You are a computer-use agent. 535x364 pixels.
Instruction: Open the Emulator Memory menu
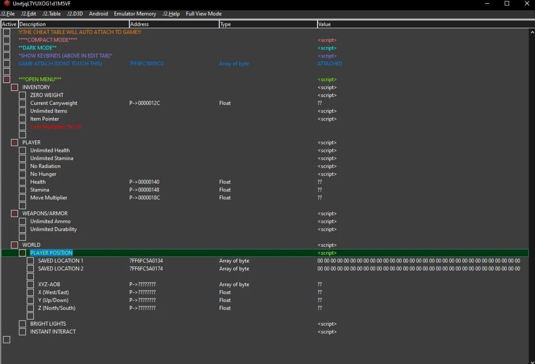135,14
